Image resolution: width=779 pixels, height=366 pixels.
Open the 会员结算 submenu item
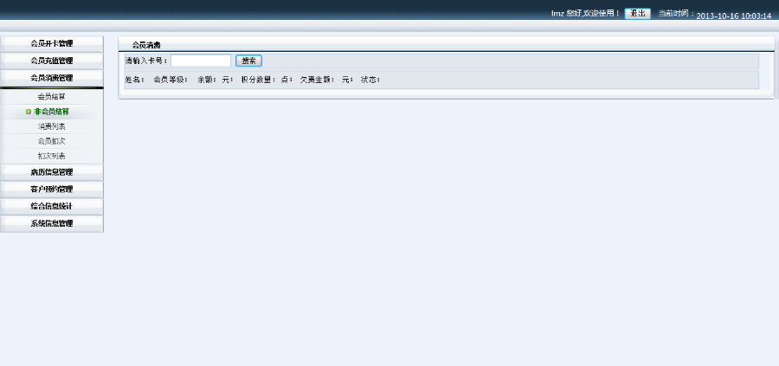pyautogui.click(x=52, y=97)
